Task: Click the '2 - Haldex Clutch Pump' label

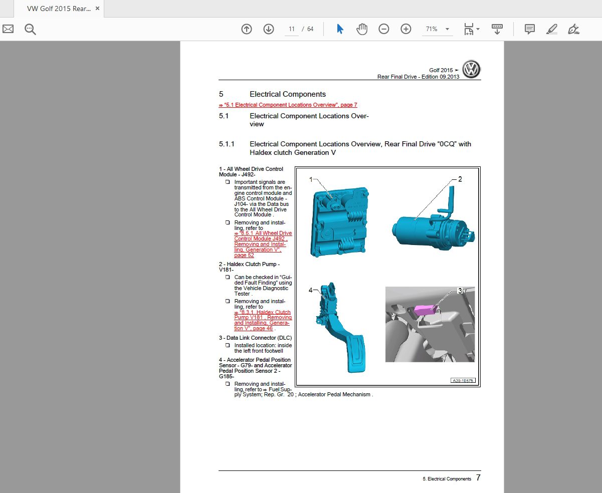Action: pyautogui.click(x=249, y=267)
